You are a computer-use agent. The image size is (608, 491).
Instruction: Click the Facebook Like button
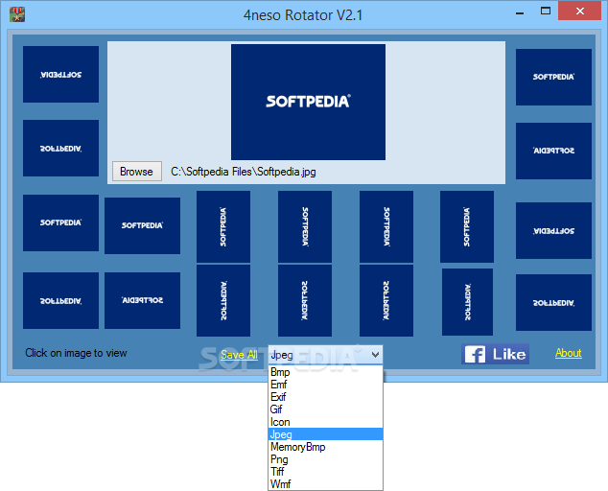pyautogui.click(x=495, y=354)
